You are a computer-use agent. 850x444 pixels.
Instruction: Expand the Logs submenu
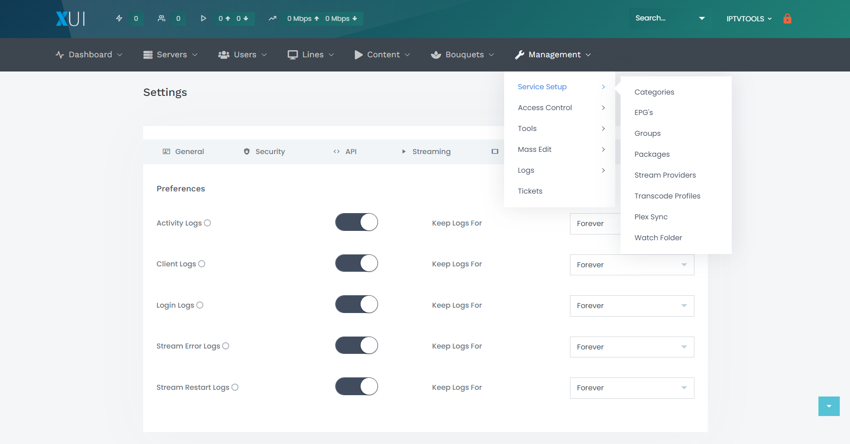click(x=560, y=170)
